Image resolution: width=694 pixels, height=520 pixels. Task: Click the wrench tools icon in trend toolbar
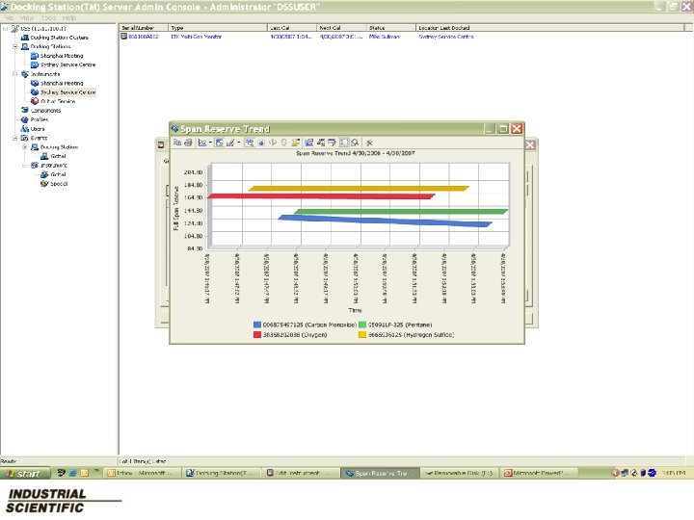pyautogui.click(x=369, y=143)
